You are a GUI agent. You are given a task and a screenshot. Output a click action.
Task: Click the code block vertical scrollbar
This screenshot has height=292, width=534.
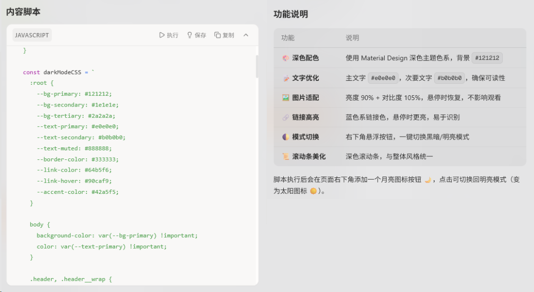point(257,67)
